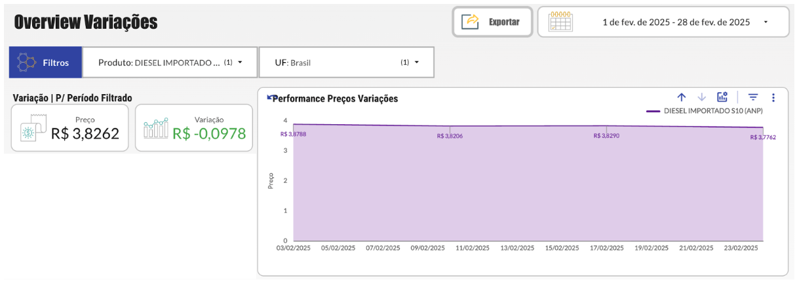Open the chart three-dot options menu

click(773, 97)
